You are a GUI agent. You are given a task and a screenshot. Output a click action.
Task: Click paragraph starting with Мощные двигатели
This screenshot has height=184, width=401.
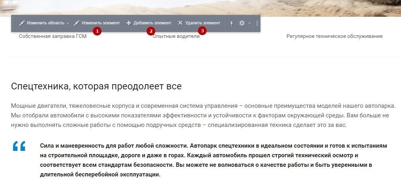pyautogui.click(x=203, y=116)
